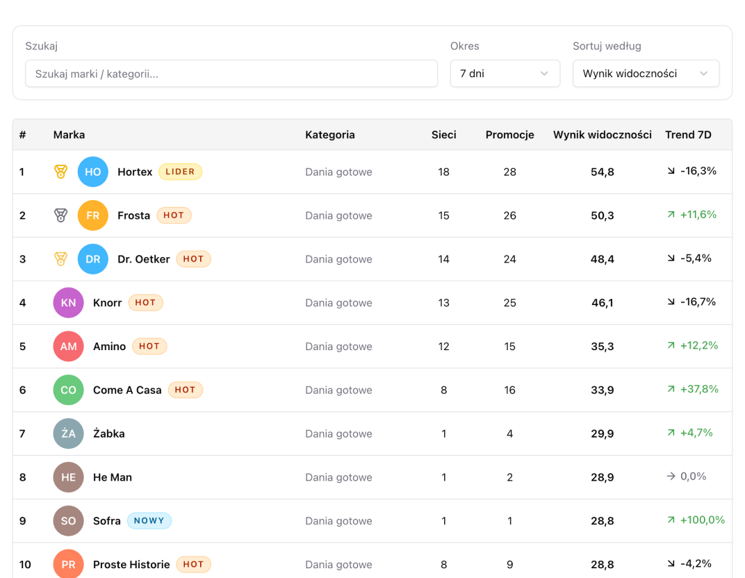The width and height of the screenshot is (745, 578).
Task: Open the Sortuj według dropdown
Action: click(646, 74)
